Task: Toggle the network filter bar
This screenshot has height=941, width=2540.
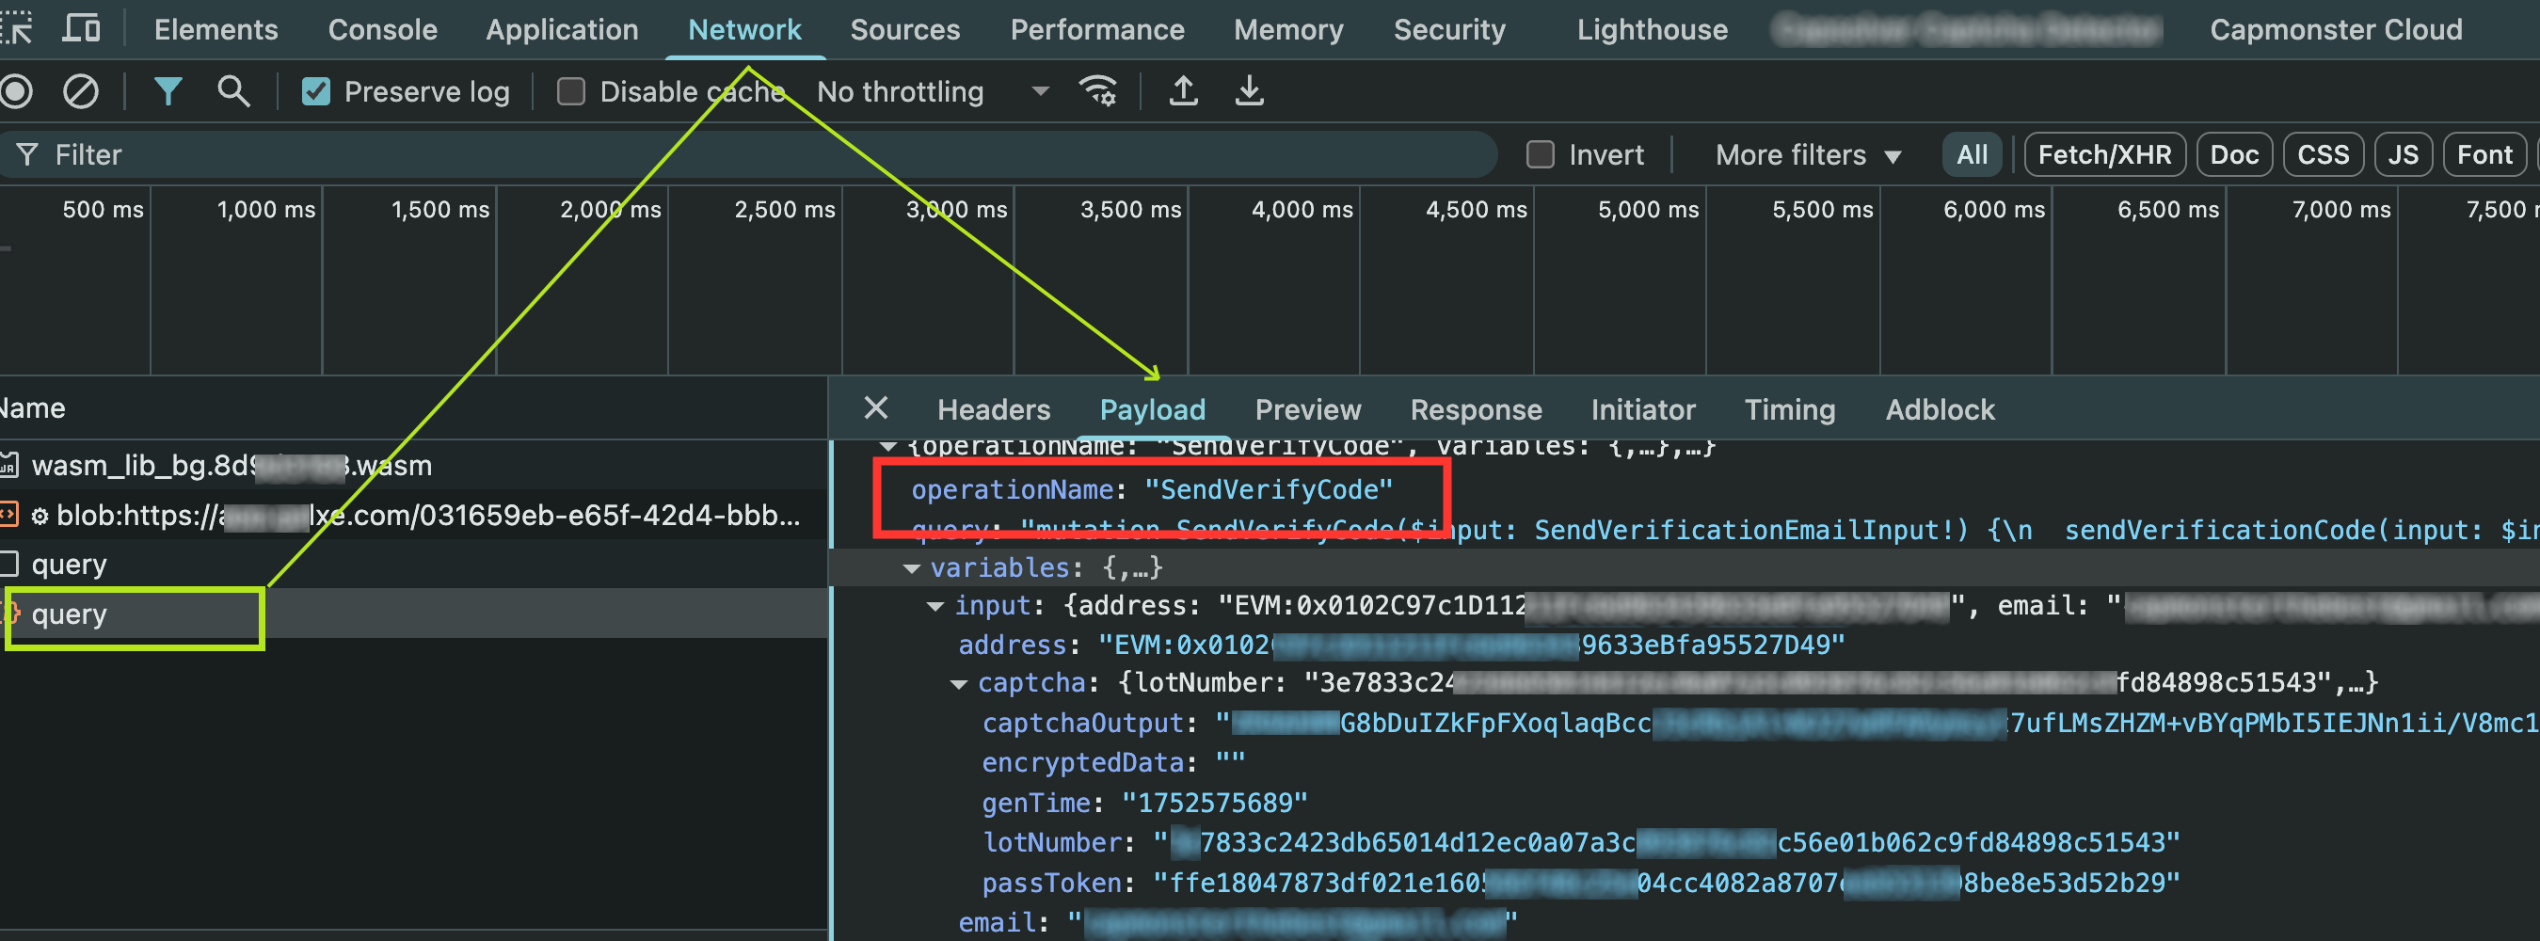Action: [x=168, y=90]
